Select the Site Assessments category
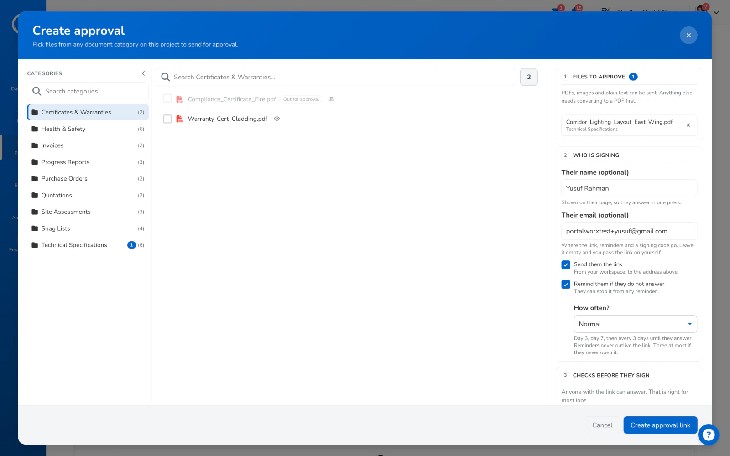 pos(88,212)
